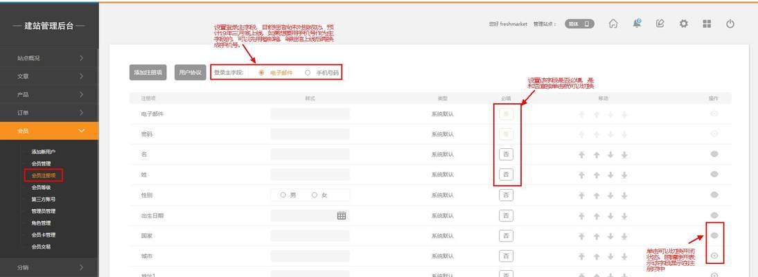Screen dimensions: 758x277
Task: Move the 名 row to top
Action: tap(581, 155)
